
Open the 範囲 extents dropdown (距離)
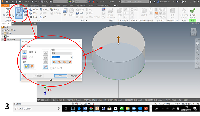click(62, 53)
